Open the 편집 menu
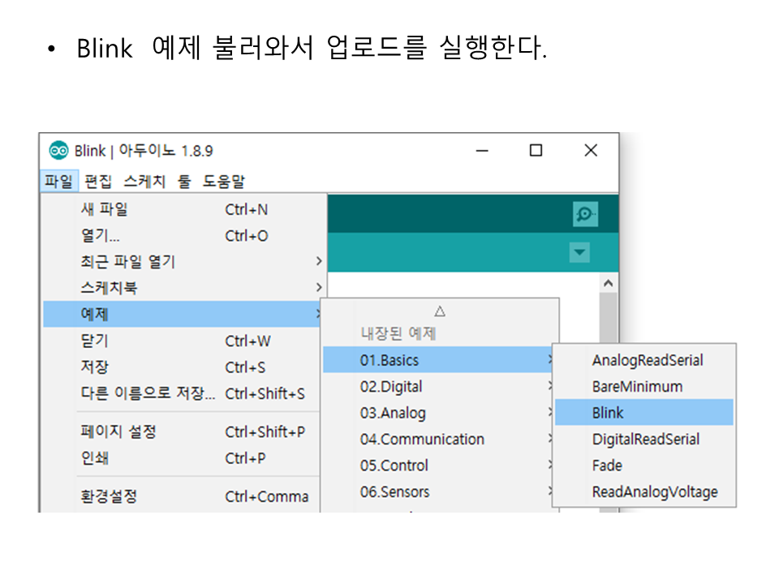This screenshot has width=779, height=584. 98,181
